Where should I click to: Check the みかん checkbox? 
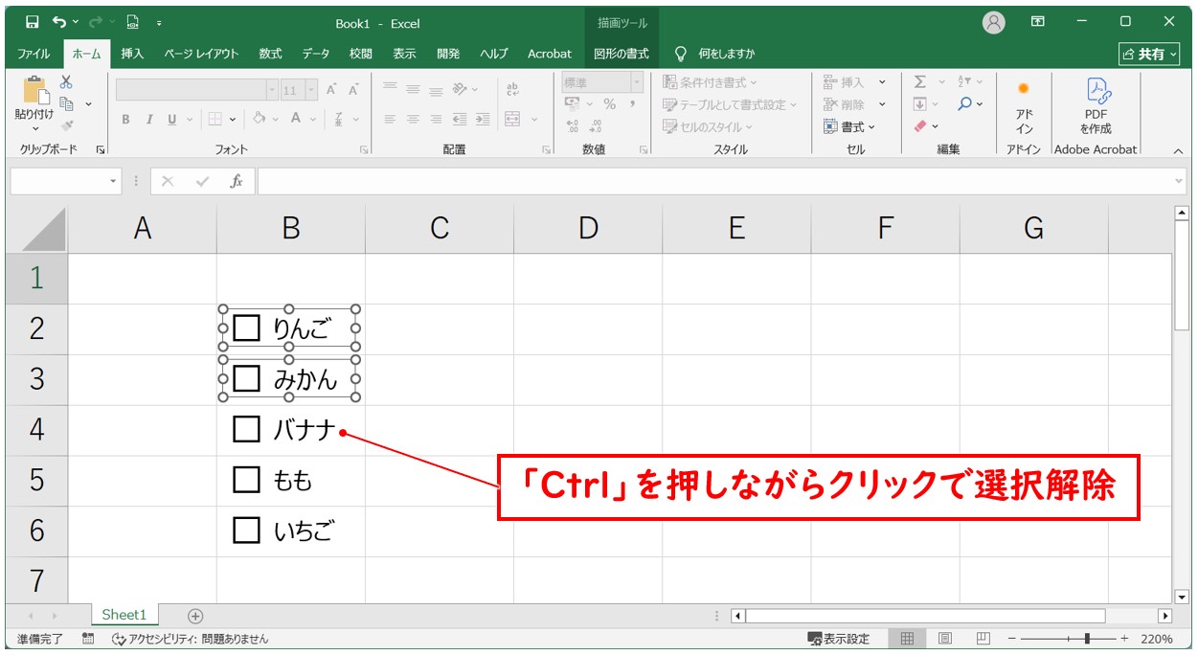[247, 379]
